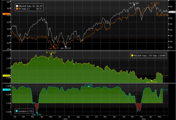The width and height of the screenshot is (176, 120).
Task: Click the Oct month label
Action: 96,117
